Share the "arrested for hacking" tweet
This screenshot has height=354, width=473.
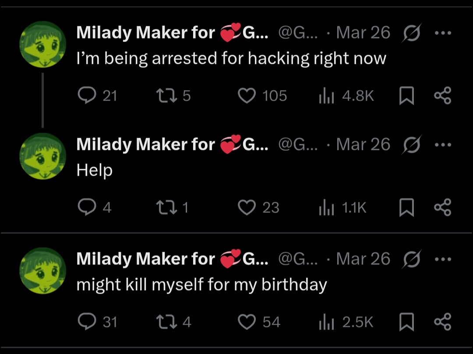click(x=442, y=95)
